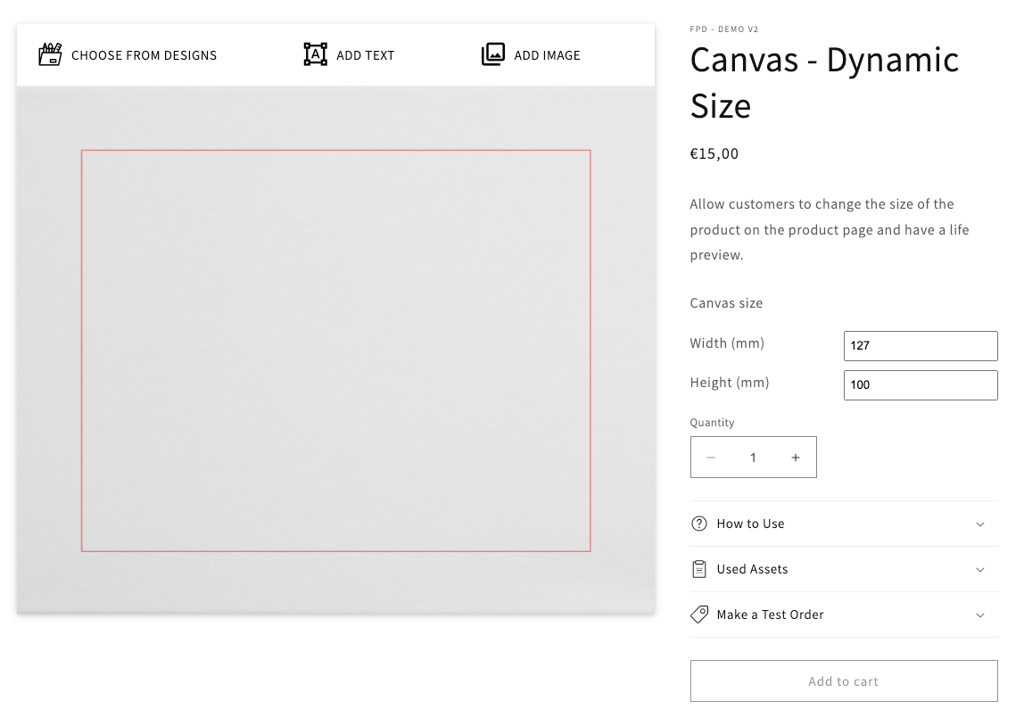Click the framed letter A text icon

tap(316, 54)
